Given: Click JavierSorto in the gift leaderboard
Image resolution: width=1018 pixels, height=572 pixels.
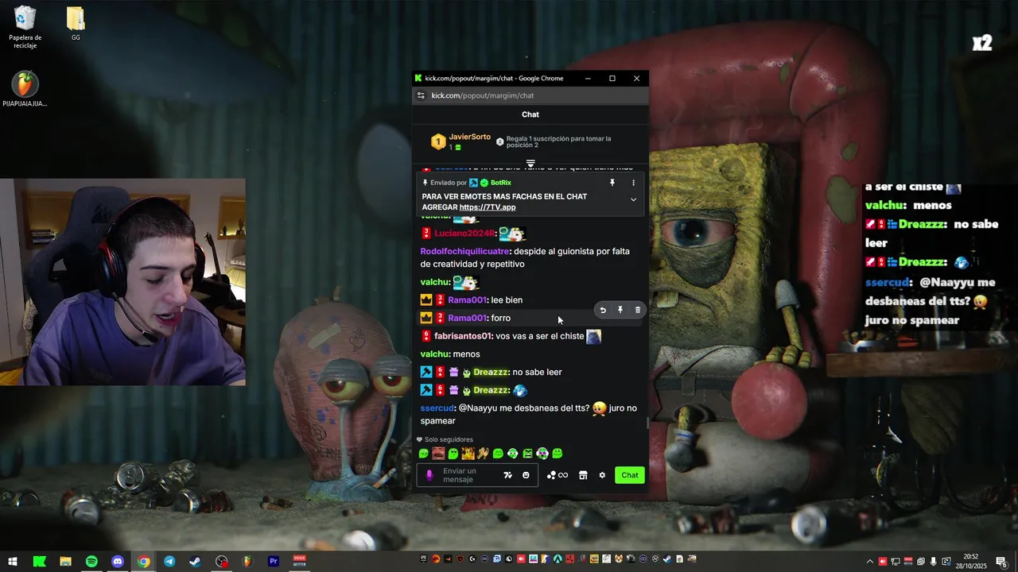Looking at the screenshot, I should coord(469,137).
